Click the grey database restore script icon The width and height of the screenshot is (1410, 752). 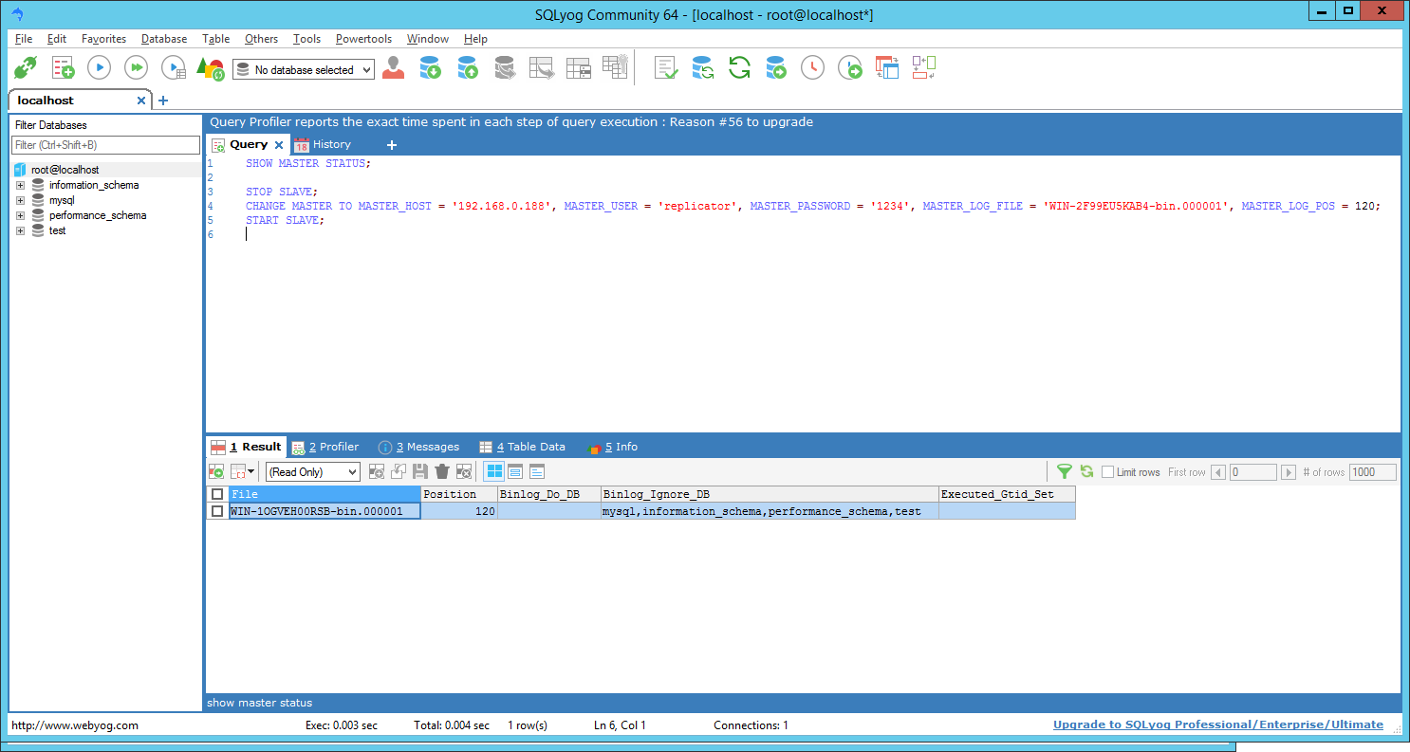504,68
